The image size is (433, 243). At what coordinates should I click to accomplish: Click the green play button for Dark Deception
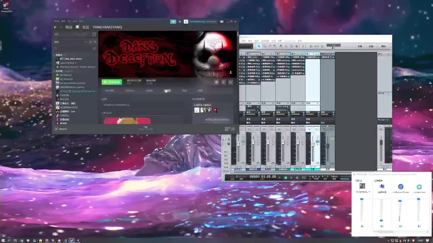112,82
